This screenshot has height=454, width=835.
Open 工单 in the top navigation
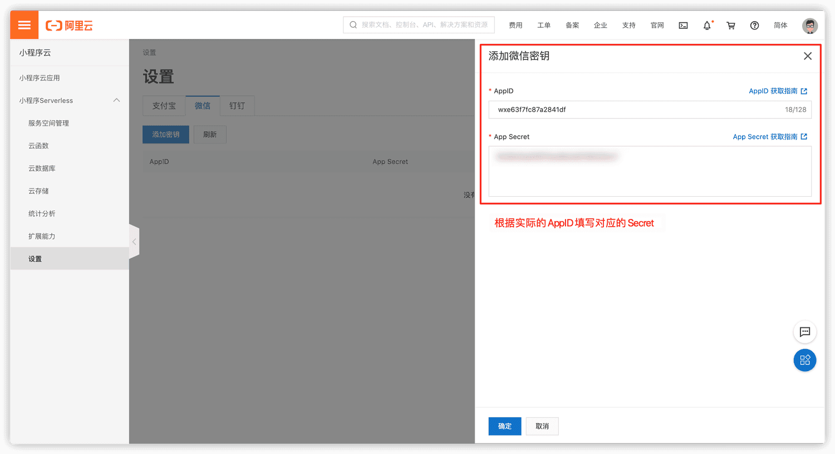click(544, 26)
